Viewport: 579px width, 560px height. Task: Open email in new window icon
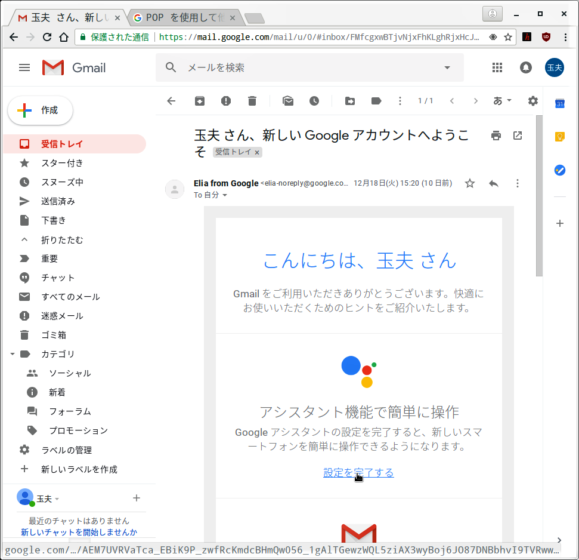[518, 136]
